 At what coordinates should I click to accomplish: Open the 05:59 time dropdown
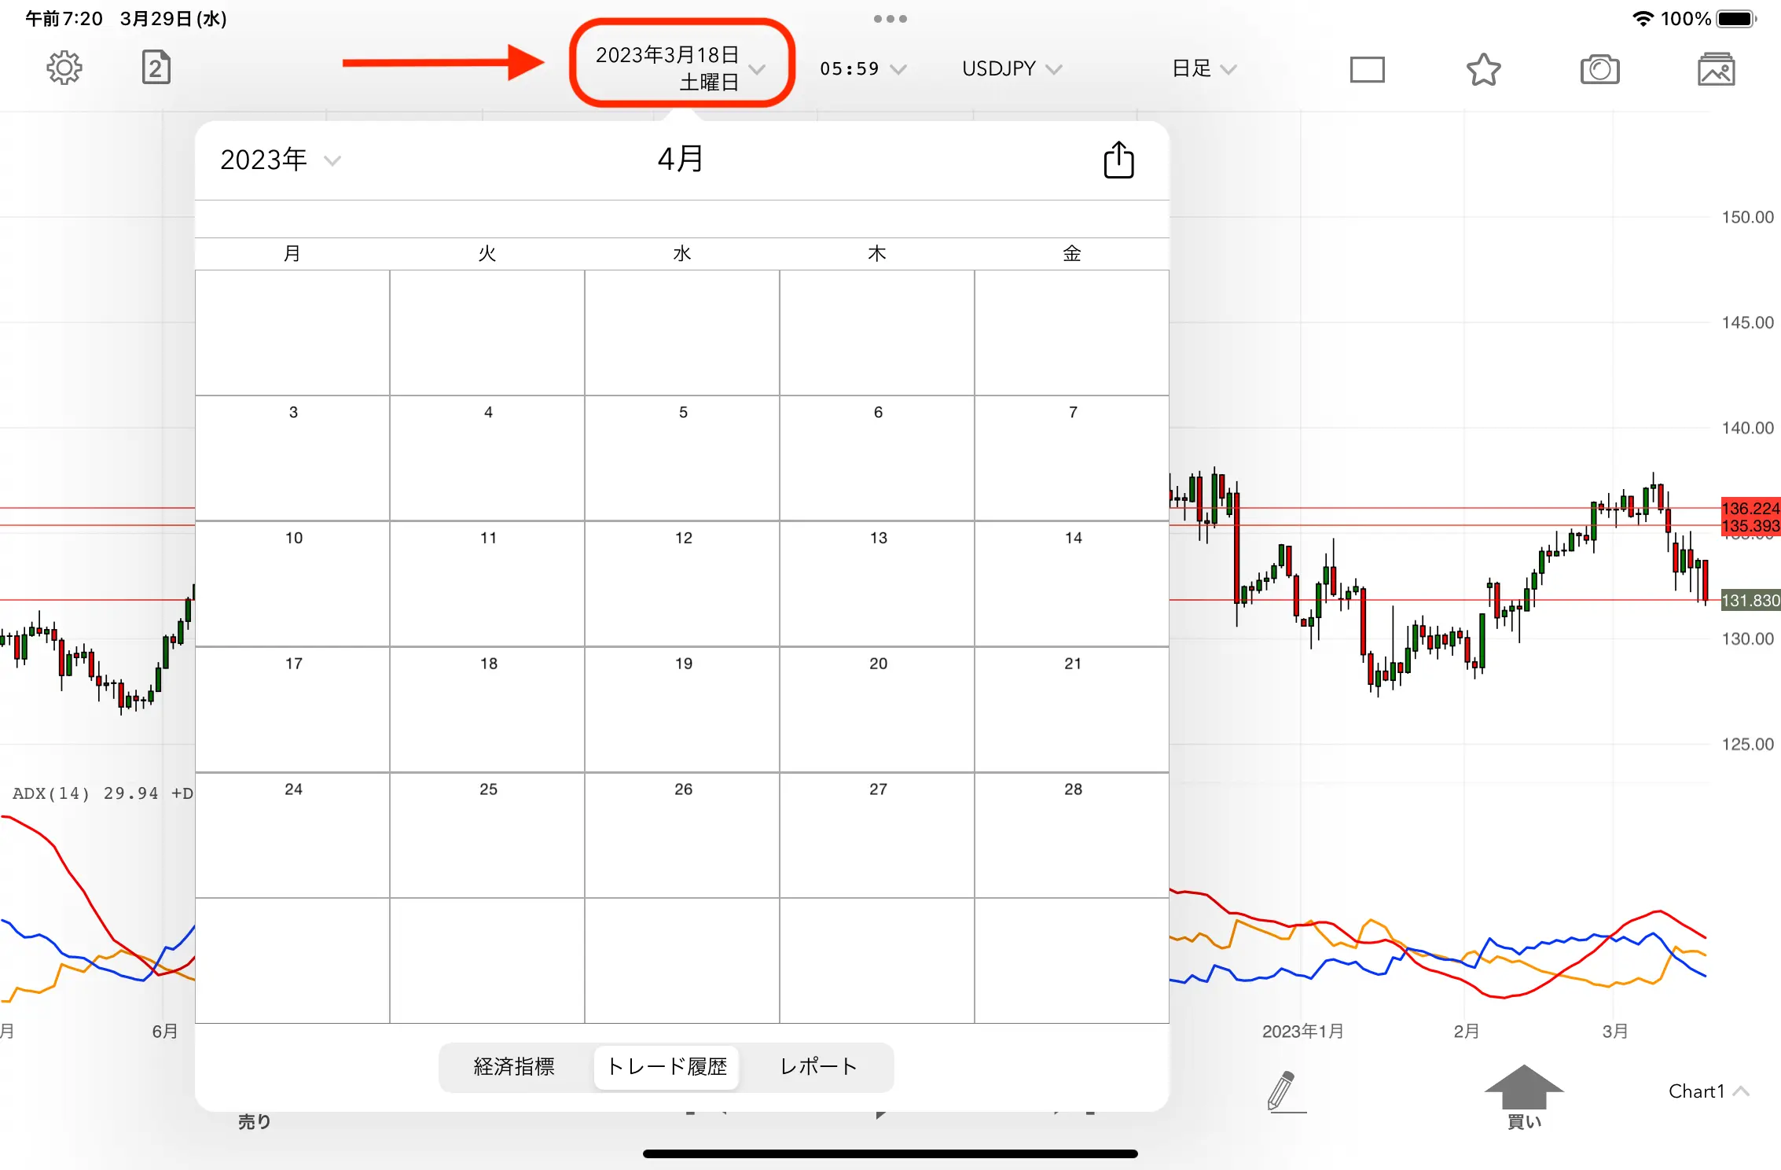(x=863, y=69)
